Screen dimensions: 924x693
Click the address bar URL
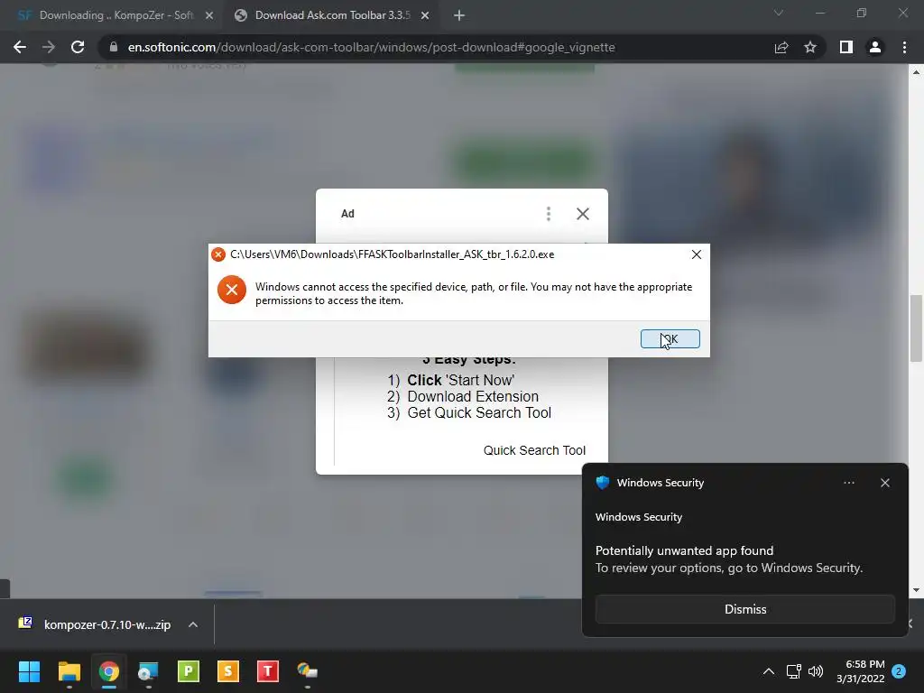[371, 47]
